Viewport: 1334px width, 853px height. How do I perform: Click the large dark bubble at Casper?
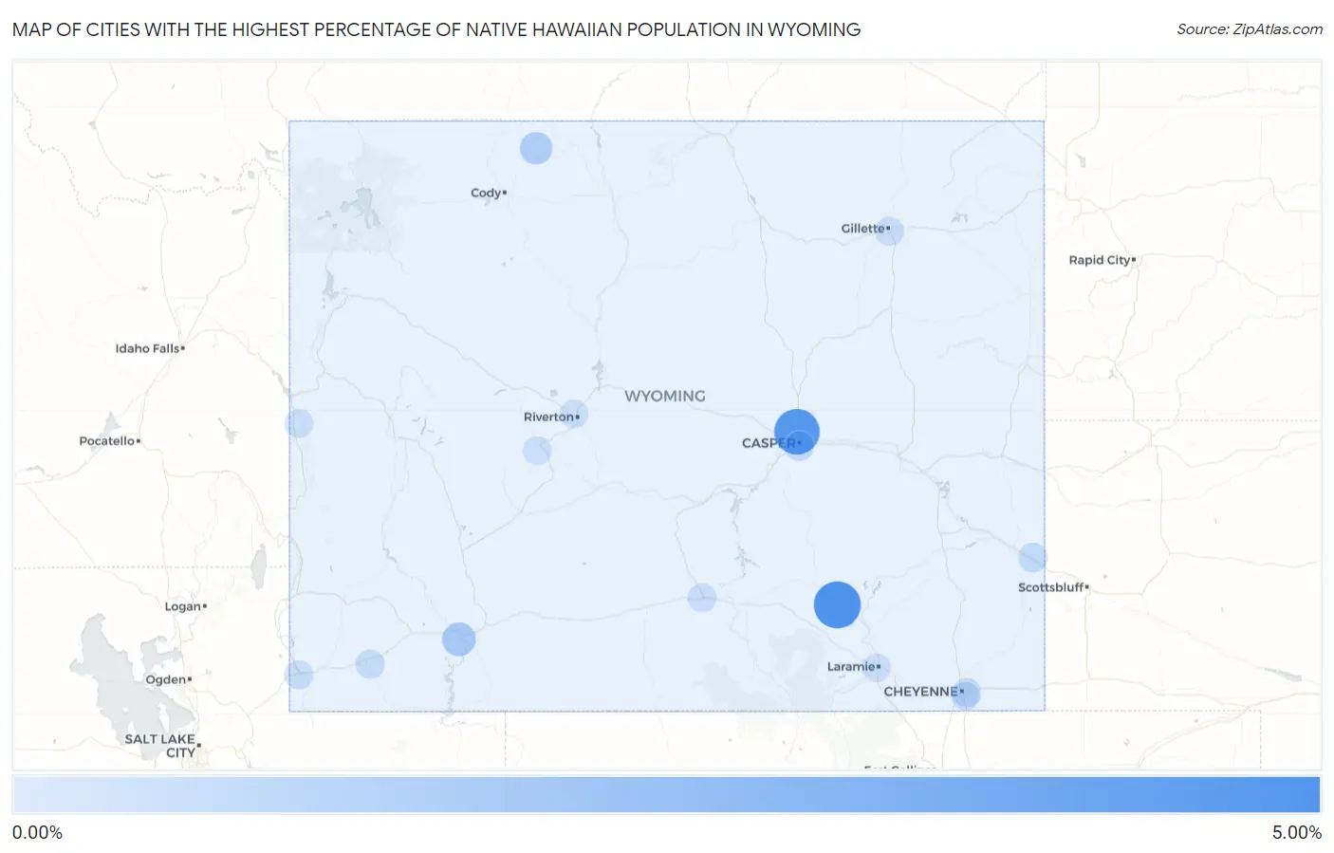click(x=797, y=432)
